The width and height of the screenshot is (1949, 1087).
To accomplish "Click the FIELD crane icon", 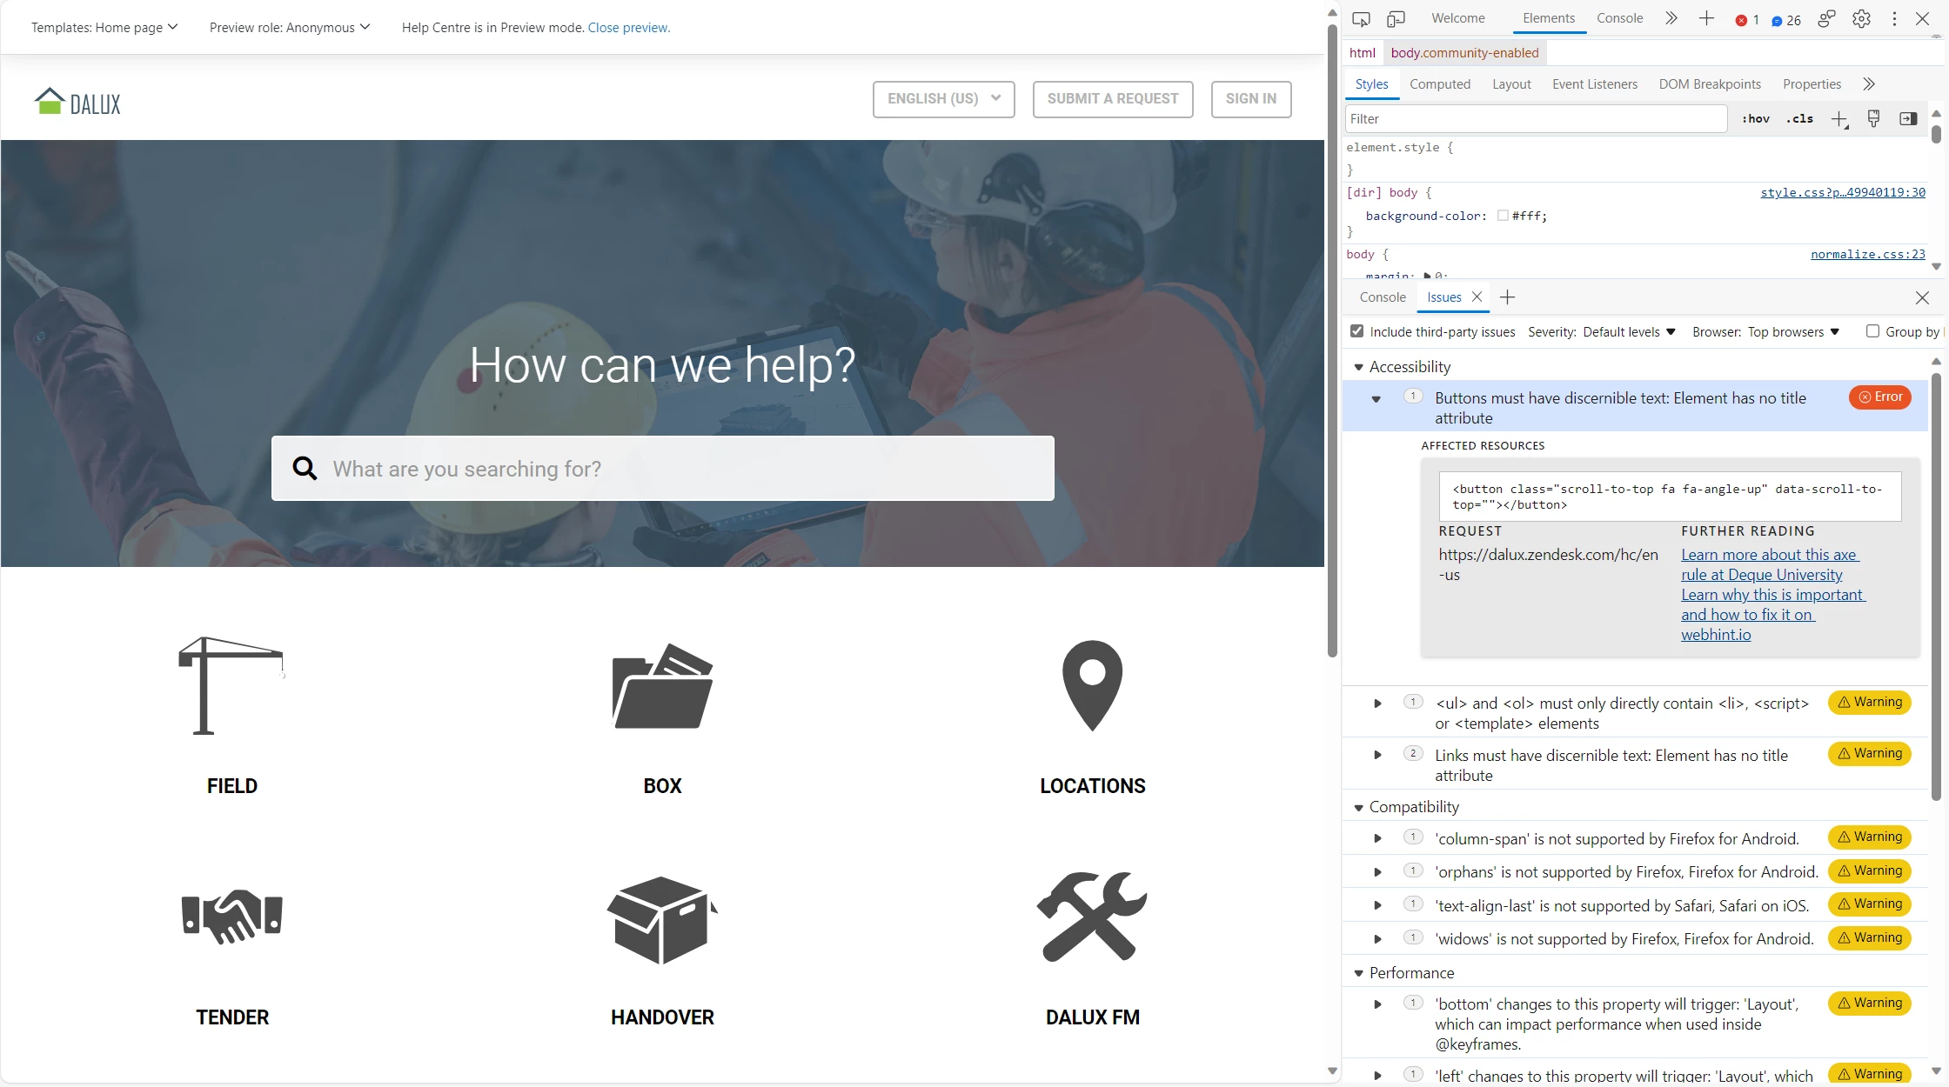I will point(231,686).
